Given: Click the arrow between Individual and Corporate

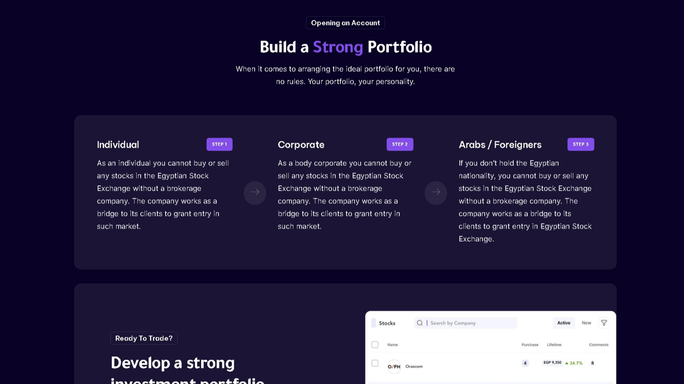Looking at the screenshot, I should [255, 192].
